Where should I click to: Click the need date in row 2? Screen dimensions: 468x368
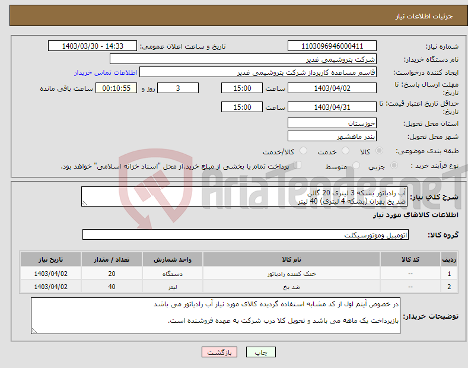[x=51, y=287]
